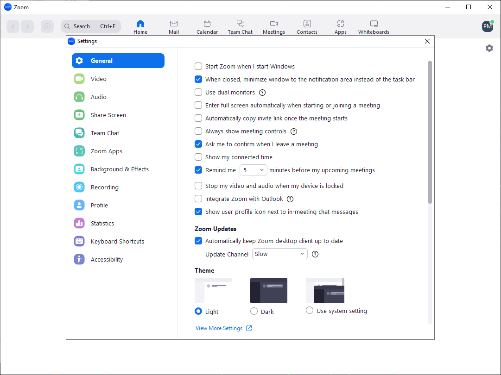Uncheck Ask me to confirm when leaving

click(x=198, y=144)
